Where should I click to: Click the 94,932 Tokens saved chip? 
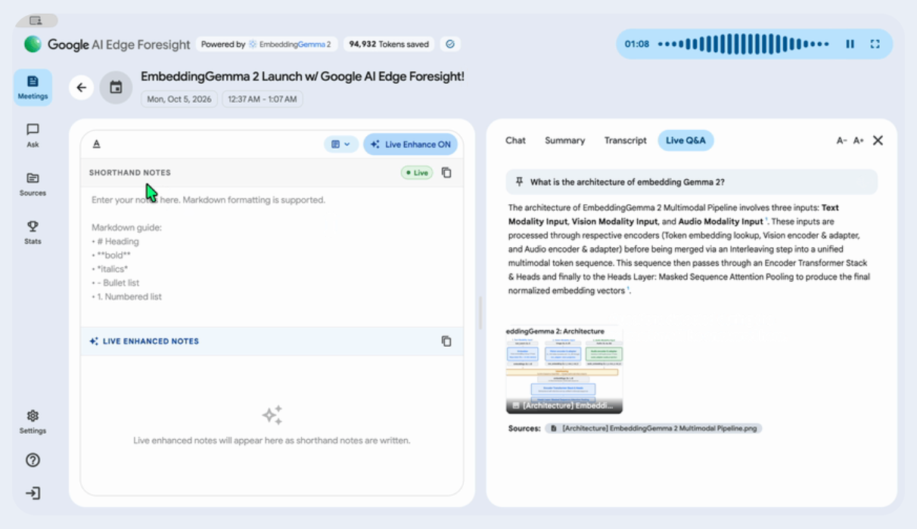pos(389,45)
